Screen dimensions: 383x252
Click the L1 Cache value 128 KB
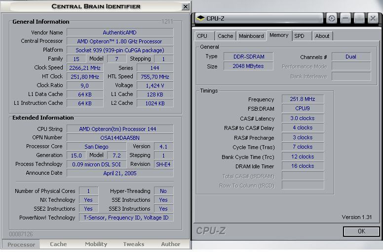(155, 94)
